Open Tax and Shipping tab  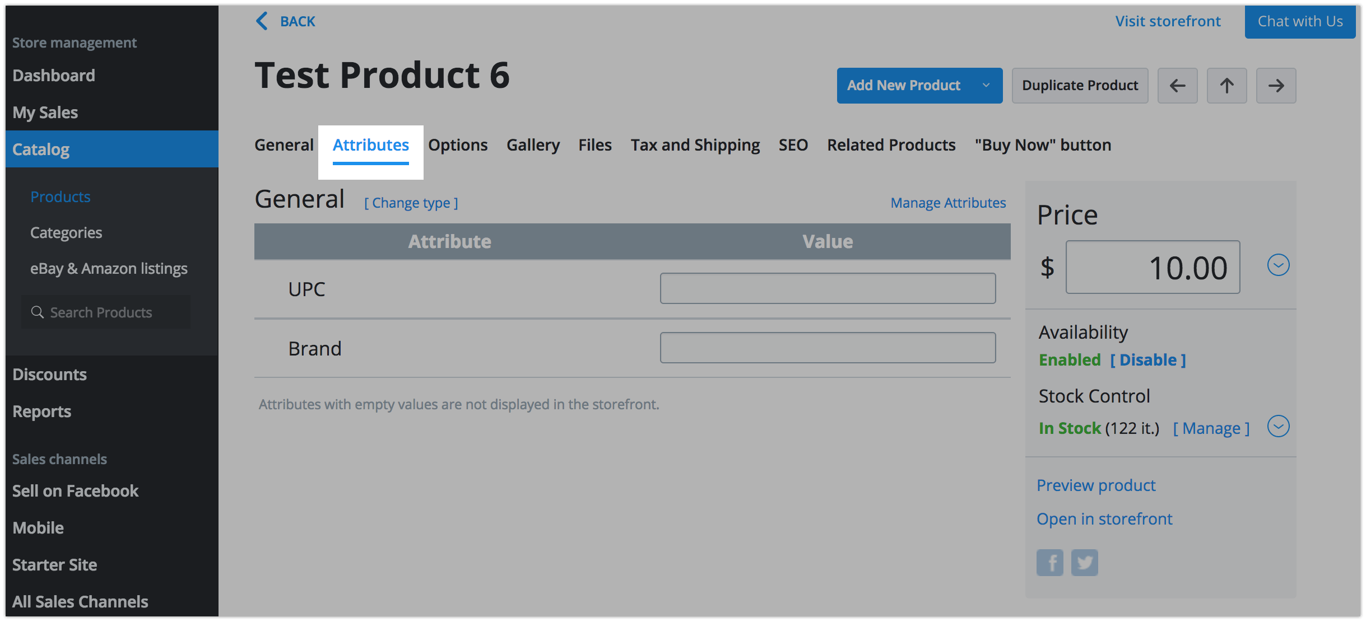tap(695, 145)
